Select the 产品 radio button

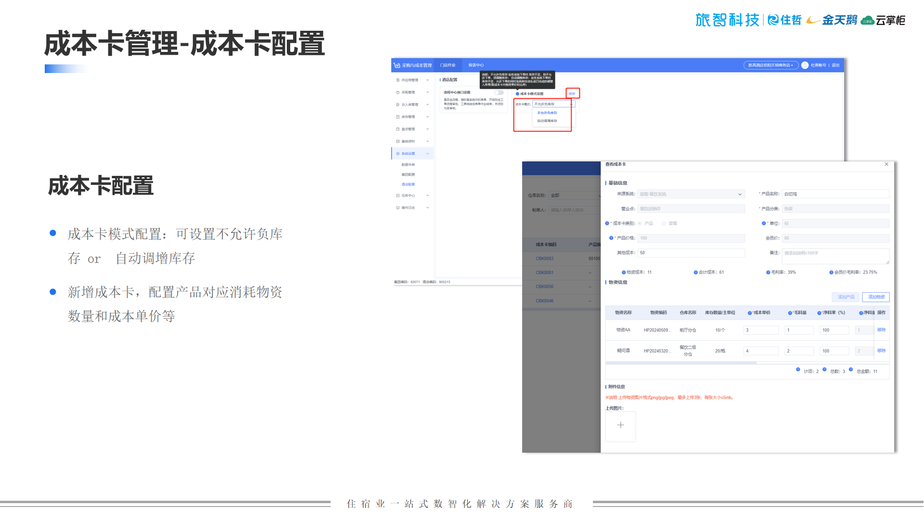pyautogui.click(x=640, y=223)
